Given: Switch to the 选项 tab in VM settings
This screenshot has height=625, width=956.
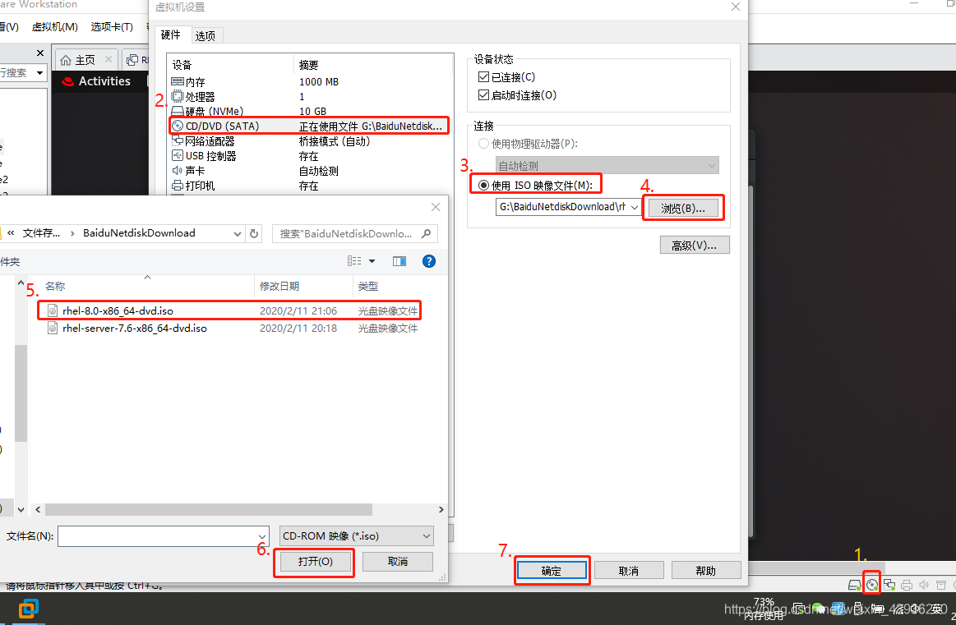Looking at the screenshot, I should [x=206, y=35].
